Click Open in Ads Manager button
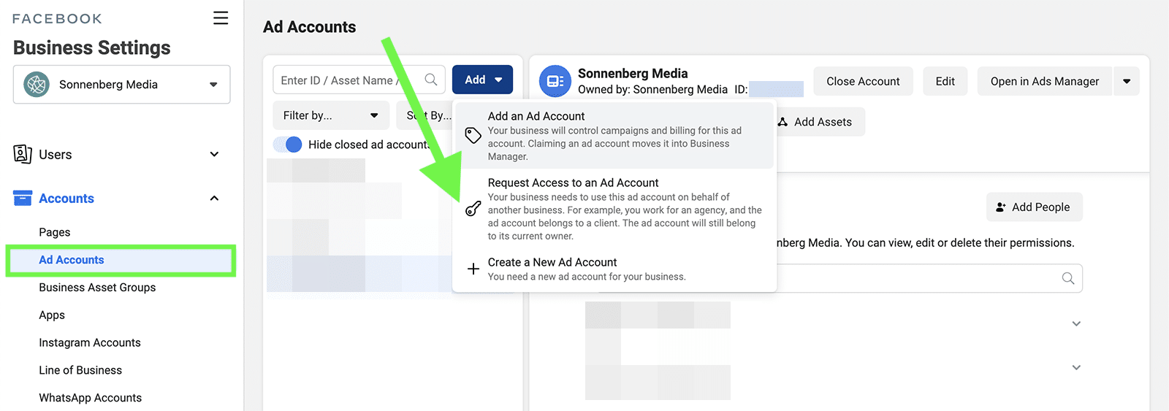1169x411 pixels. coord(1045,81)
